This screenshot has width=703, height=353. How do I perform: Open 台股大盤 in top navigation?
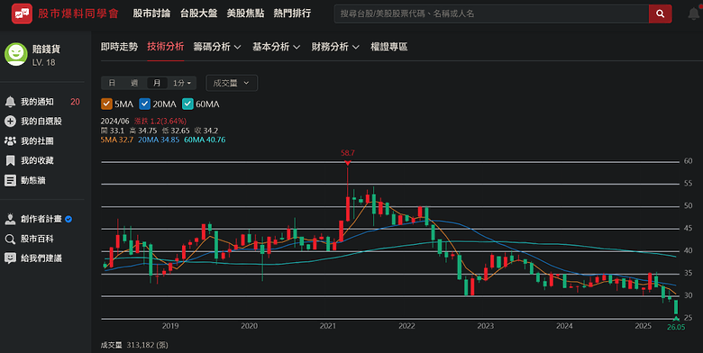198,14
